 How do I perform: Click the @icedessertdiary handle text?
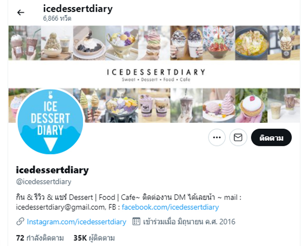point(43,182)
